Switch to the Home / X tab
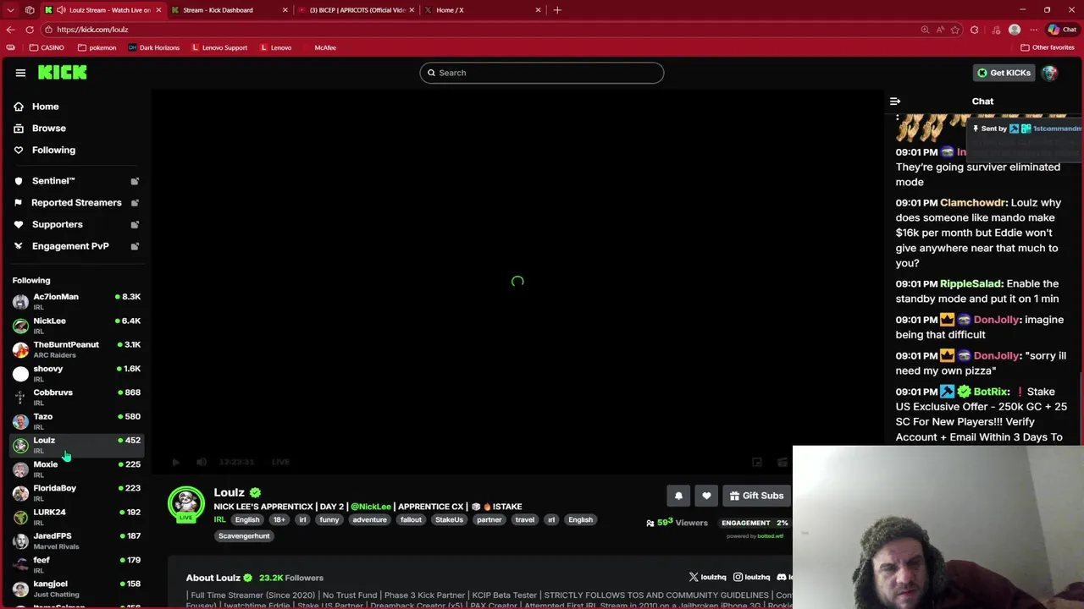 pyautogui.click(x=481, y=10)
